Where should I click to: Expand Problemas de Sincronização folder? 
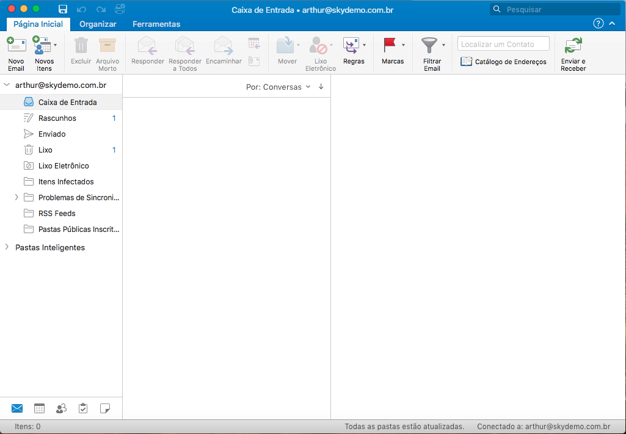pyautogui.click(x=16, y=197)
